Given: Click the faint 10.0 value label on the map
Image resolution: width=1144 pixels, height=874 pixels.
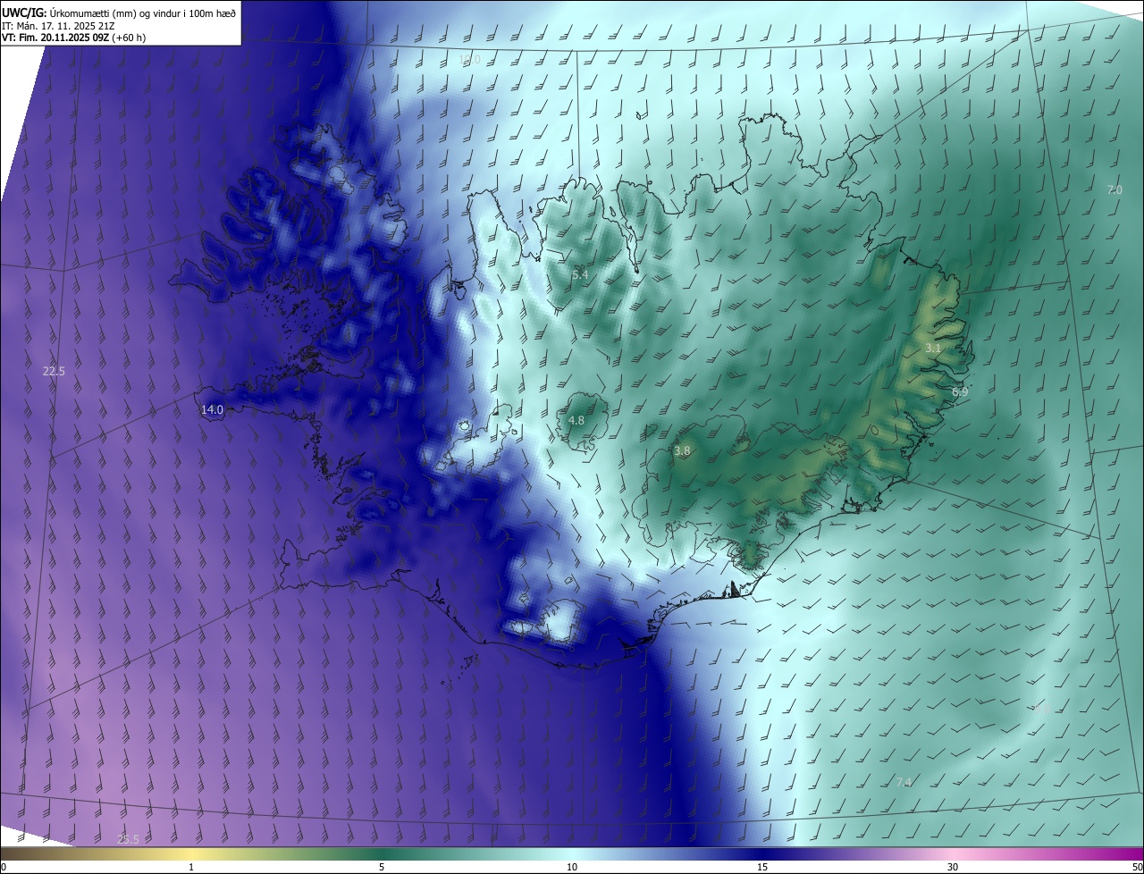Looking at the screenshot, I should tap(469, 60).
